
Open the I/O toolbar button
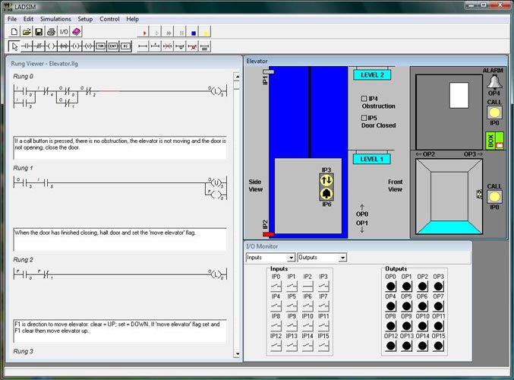pos(64,32)
